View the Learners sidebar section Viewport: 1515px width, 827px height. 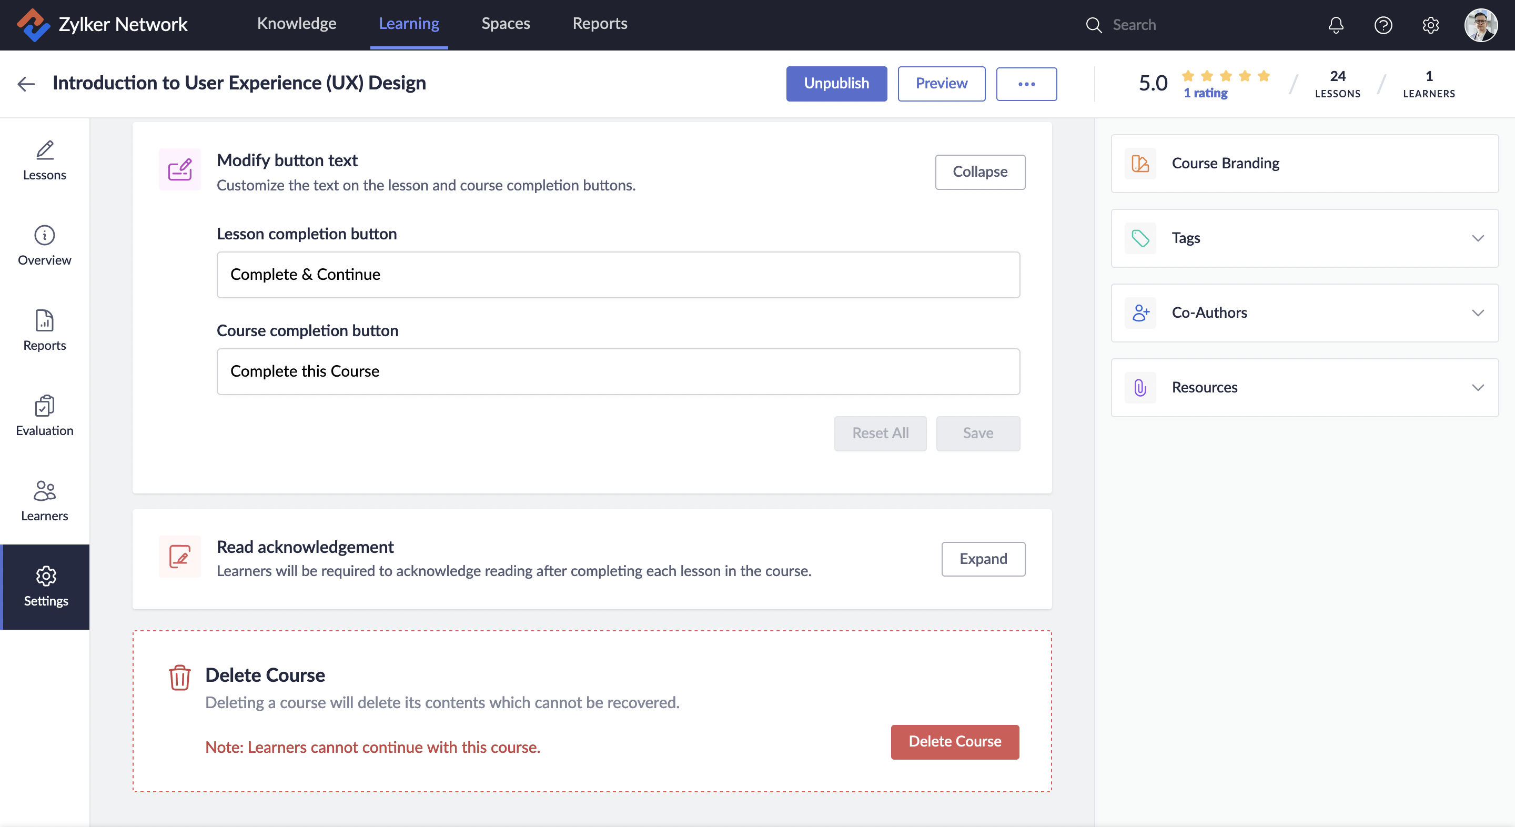45,501
